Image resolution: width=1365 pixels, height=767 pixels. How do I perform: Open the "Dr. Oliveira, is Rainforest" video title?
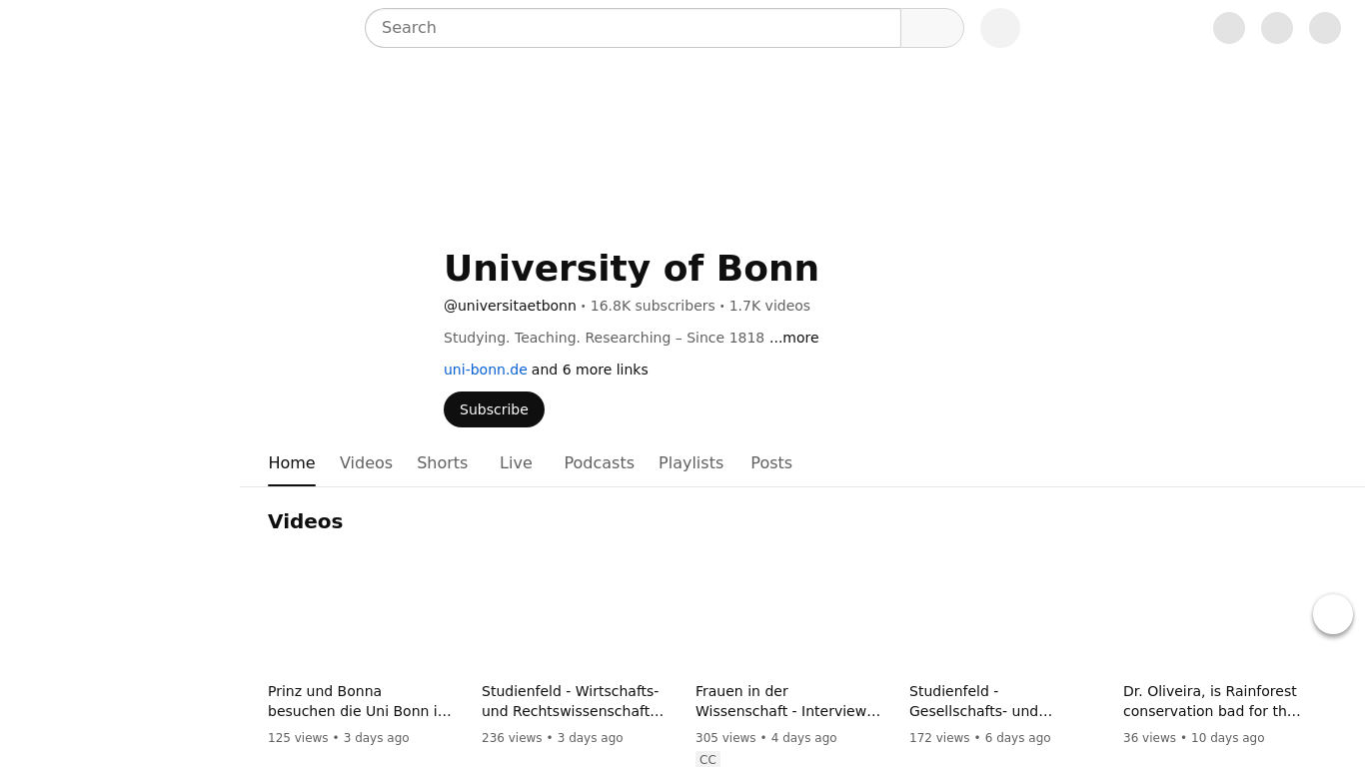tap(1211, 701)
